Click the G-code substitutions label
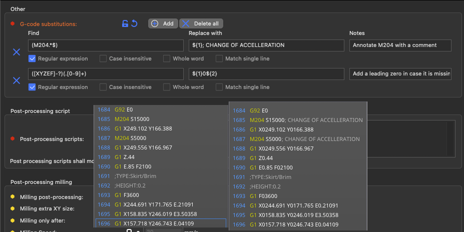464x232 pixels. (x=48, y=24)
